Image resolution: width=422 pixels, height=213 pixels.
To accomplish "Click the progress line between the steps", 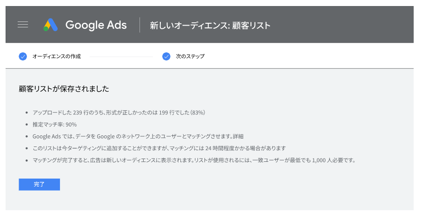I will click(x=121, y=56).
